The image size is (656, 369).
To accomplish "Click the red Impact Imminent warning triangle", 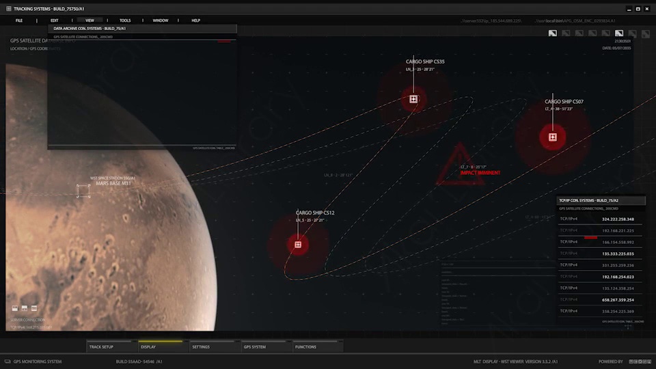I will [459, 165].
